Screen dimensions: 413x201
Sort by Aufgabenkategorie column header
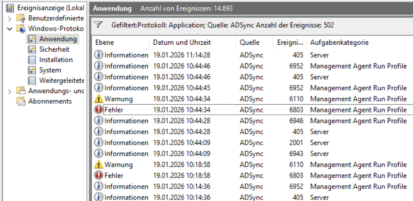click(x=339, y=42)
